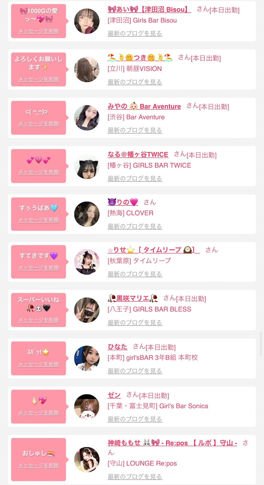View latest blog in 渋谷 Bar Aventure entry
264x485 pixels.
click(135, 130)
